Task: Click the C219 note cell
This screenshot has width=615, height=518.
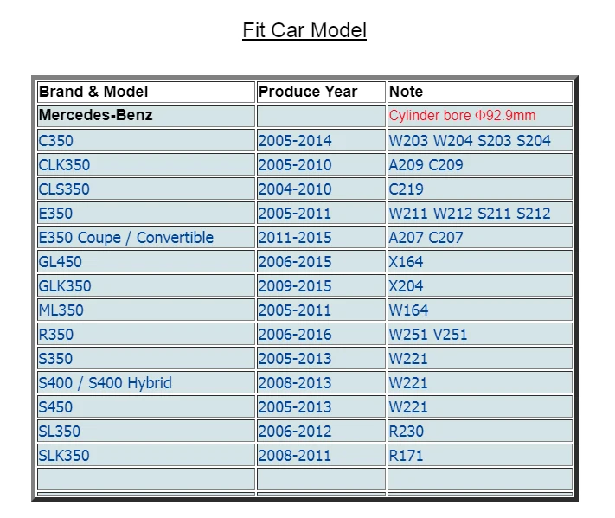Action: [480, 189]
